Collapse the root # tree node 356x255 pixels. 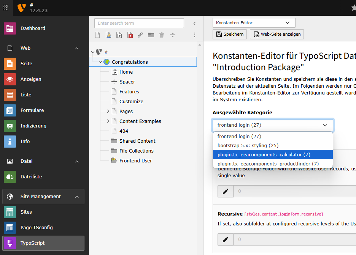[x=93, y=52]
